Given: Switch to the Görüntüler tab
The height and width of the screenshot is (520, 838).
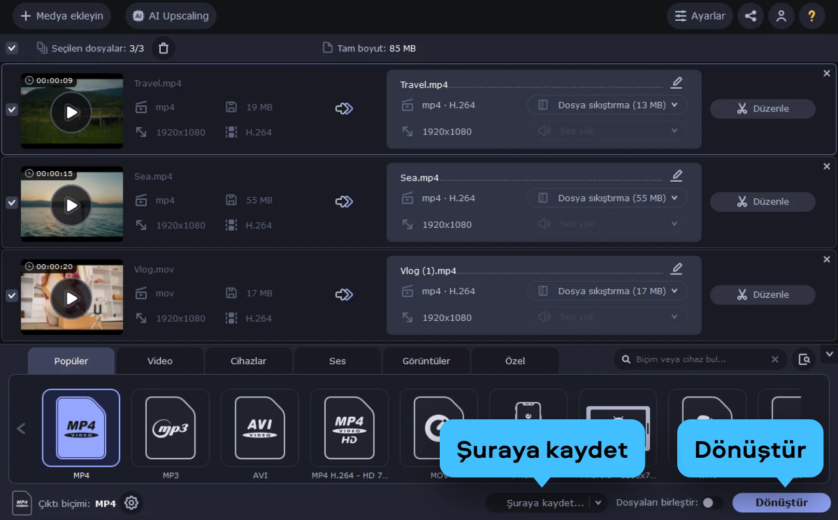Looking at the screenshot, I should click(426, 361).
